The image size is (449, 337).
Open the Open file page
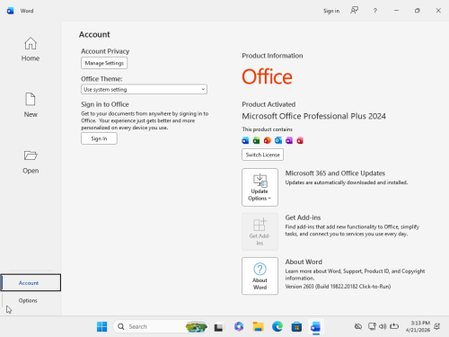point(31,162)
